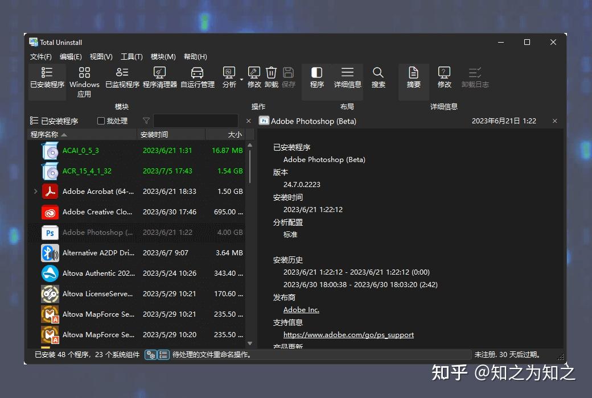The image size is (592, 398).
Task: Select Altova MapForce Server row dated 10:21
Action: pos(136,314)
